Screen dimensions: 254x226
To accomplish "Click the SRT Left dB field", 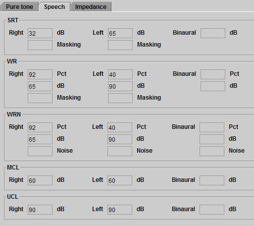I will 120,33.
